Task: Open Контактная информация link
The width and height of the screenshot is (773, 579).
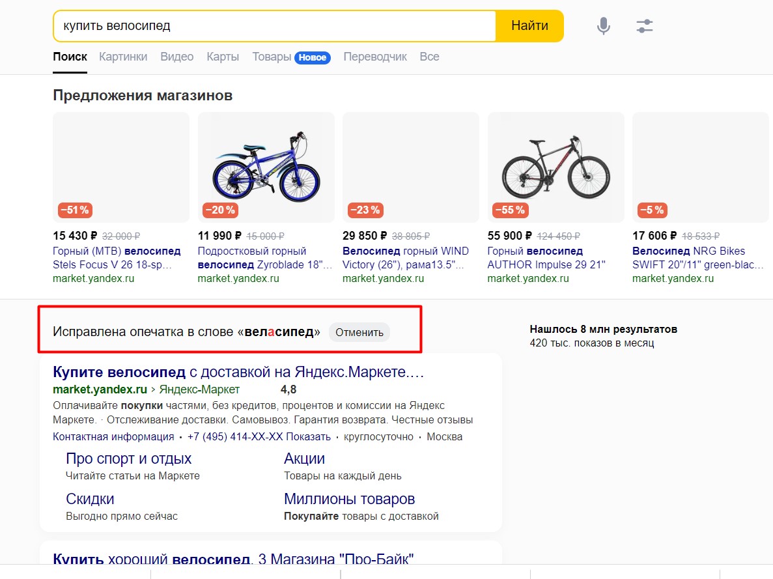Action: (x=113, y=437)
